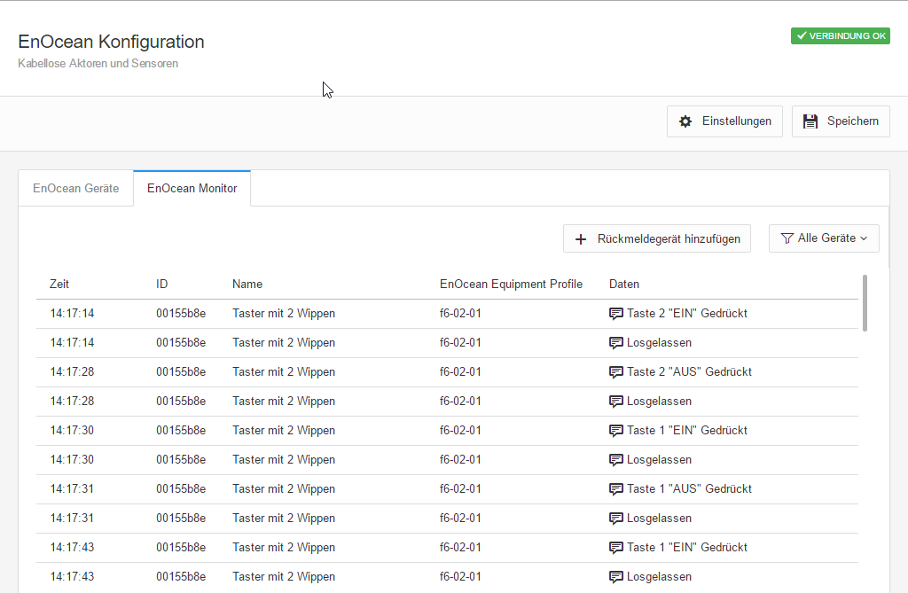Click Taste 1 "AUS" Gedrückt text

[x=689, y=488]
